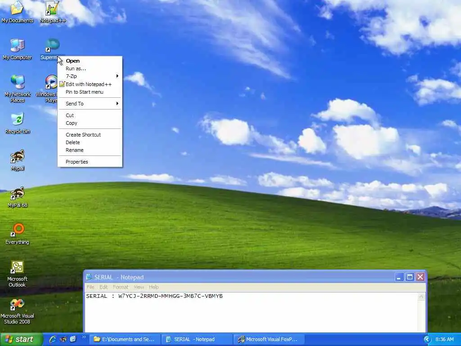Click the Mypal quick launch icon
Viewport: 461px width, 346px height.
click(63, 339)
